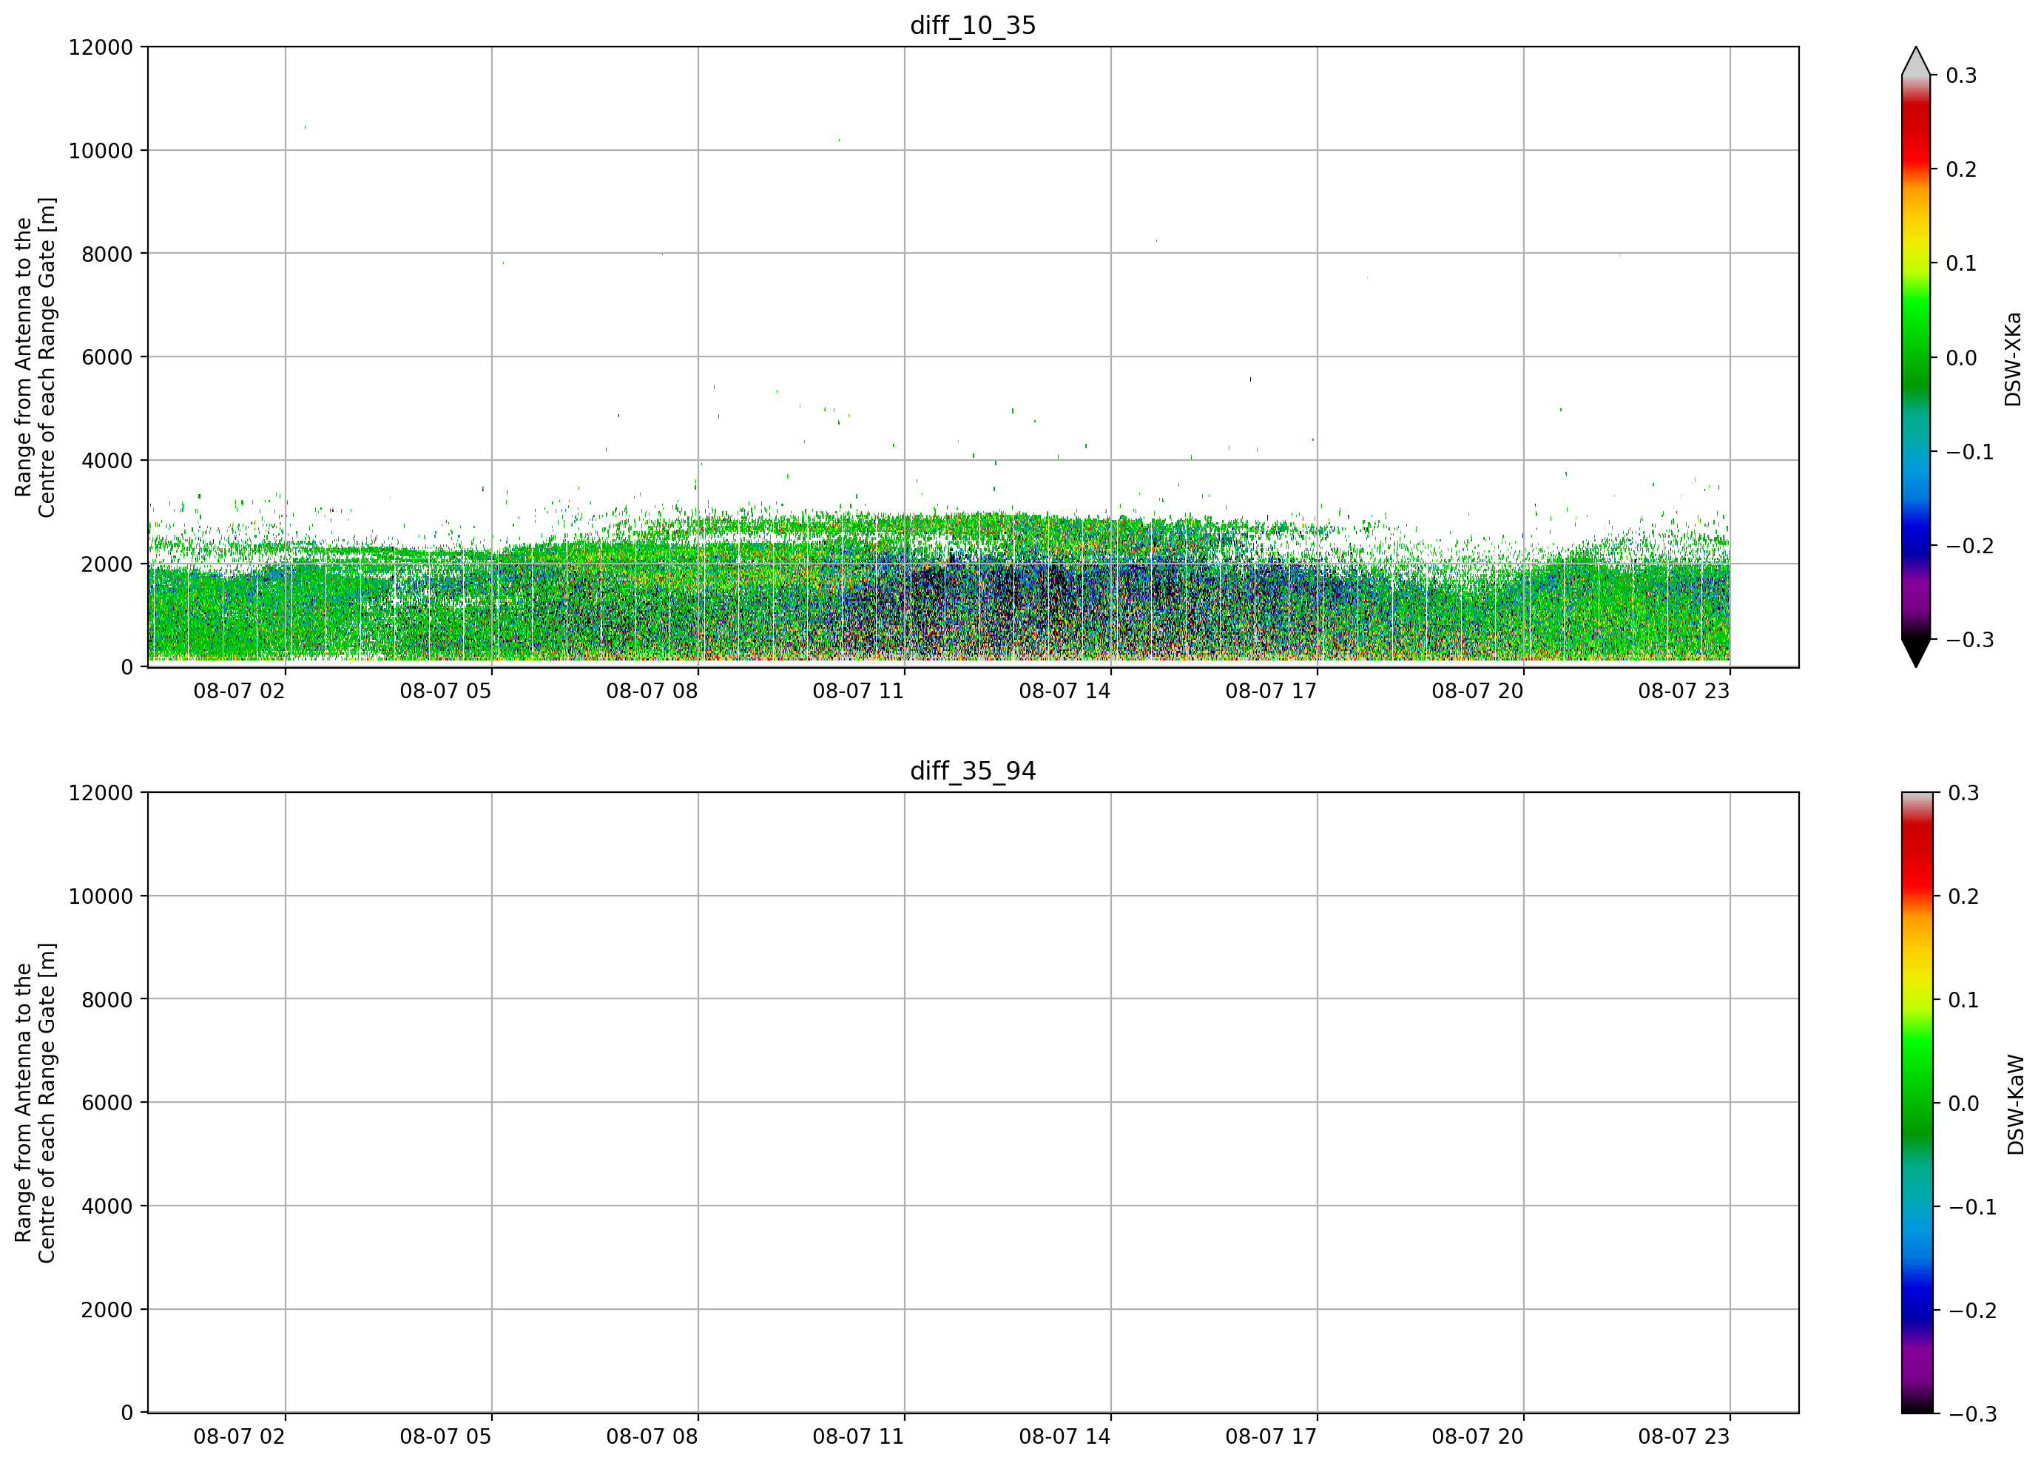The image size is (2041, 1463).
Task: Click the 0.2 tick on the top colorbar
Action: (1961, 169)
